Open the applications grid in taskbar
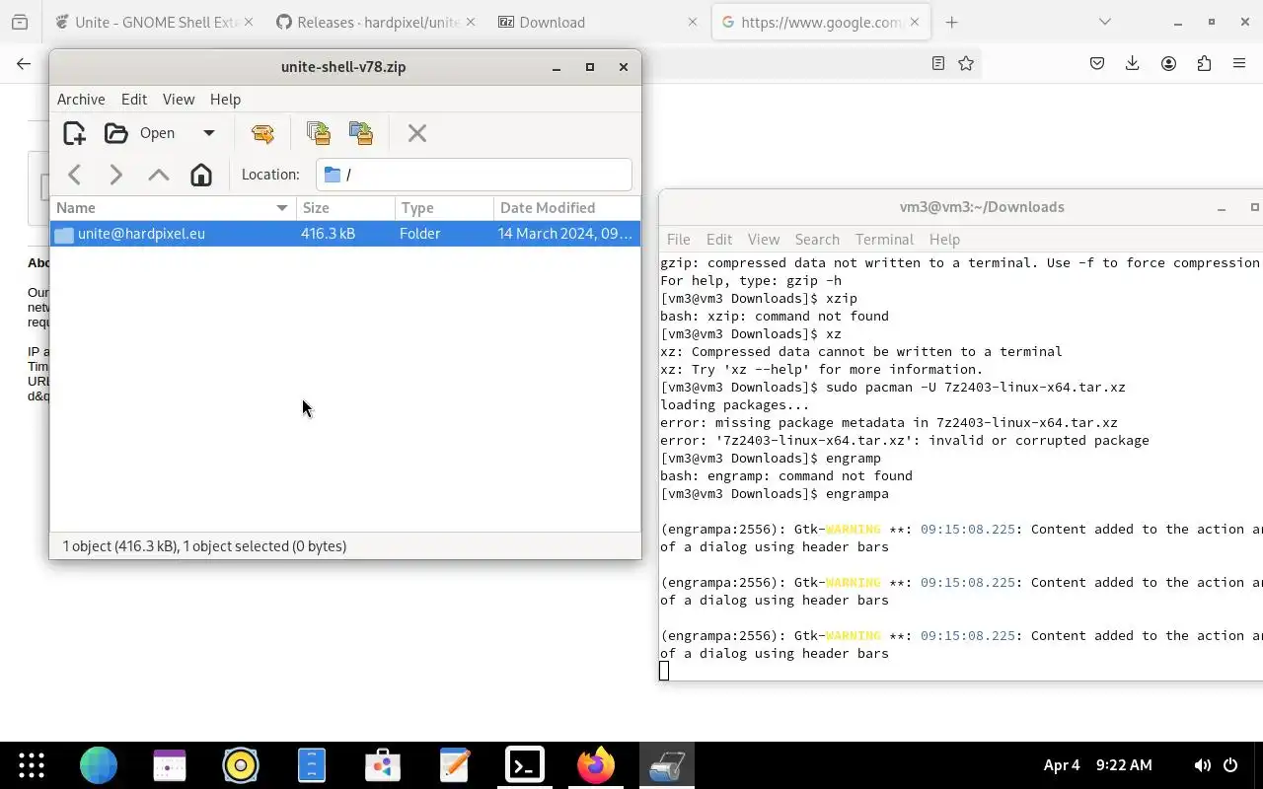 32,765
